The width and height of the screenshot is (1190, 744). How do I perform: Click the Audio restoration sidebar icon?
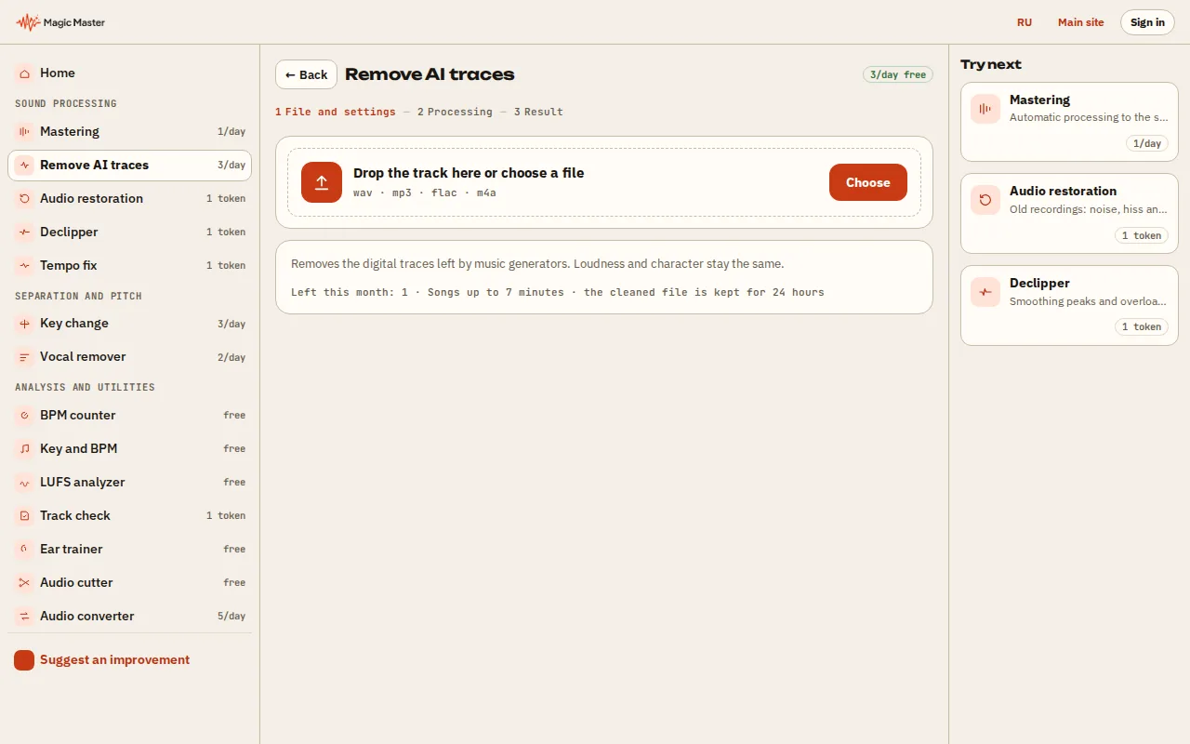(x=24, y=198)
